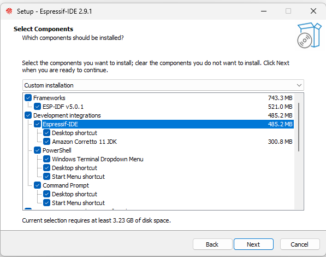Toggle the PowerShell checkbox
The width and height of the screenshot is (326, 257).
38,150
